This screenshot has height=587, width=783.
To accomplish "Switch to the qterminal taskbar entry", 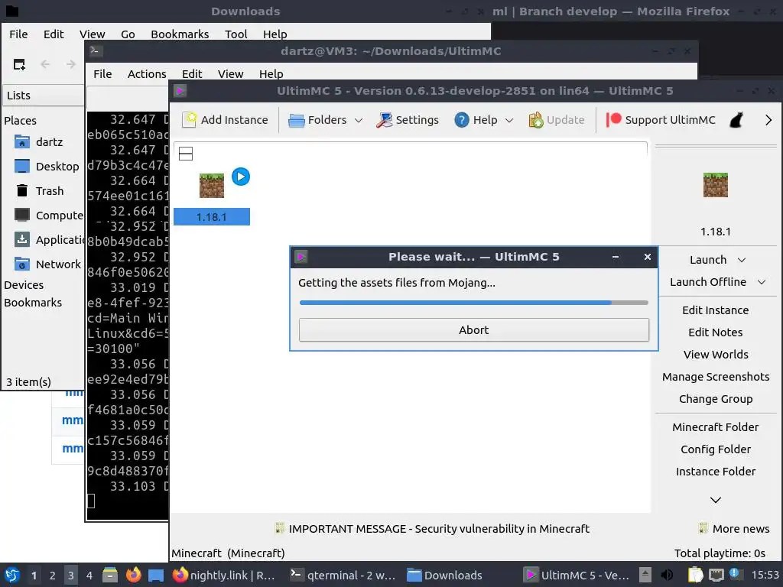I will pyautogui.click(x=343, y=575).
